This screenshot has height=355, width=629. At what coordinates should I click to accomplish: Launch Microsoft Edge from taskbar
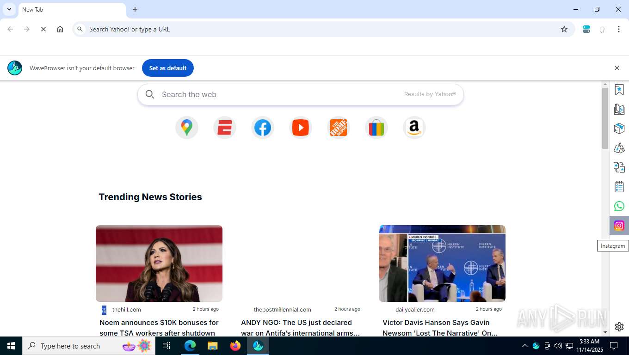click(190, 346)
